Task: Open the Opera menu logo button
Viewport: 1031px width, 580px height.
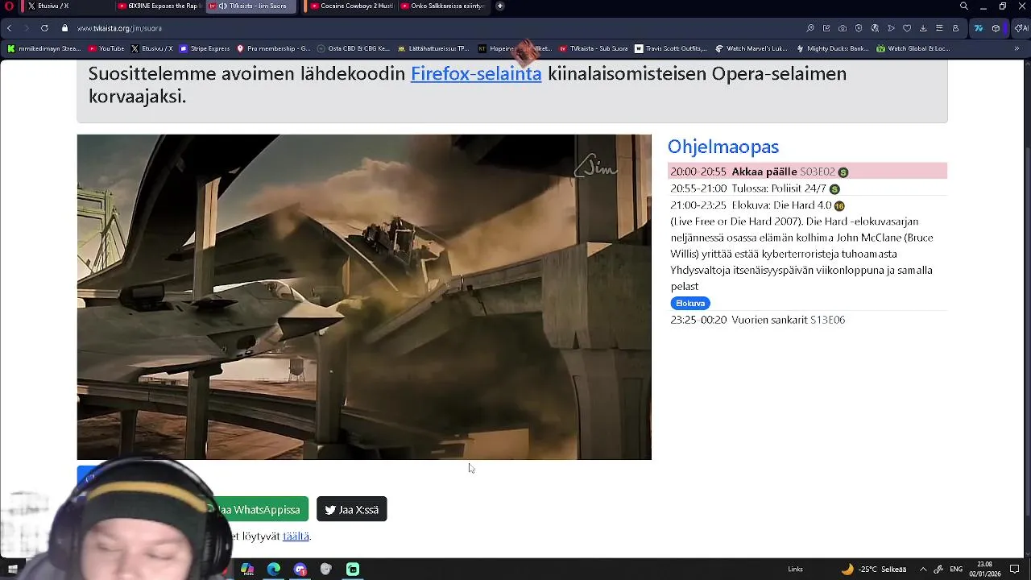Action: pyautogui.click(x=10, y=6)
